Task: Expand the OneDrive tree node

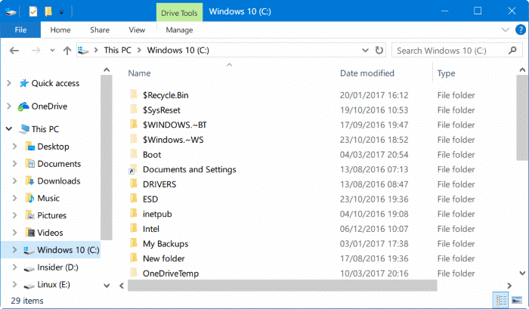Action: coord(9,106)
